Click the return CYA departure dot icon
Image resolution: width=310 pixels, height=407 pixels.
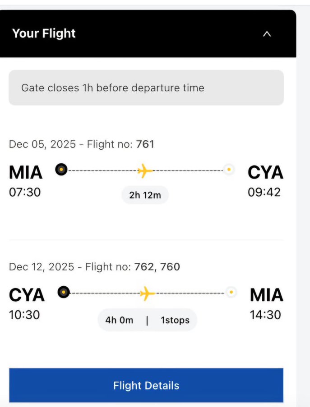pos(64,293)
